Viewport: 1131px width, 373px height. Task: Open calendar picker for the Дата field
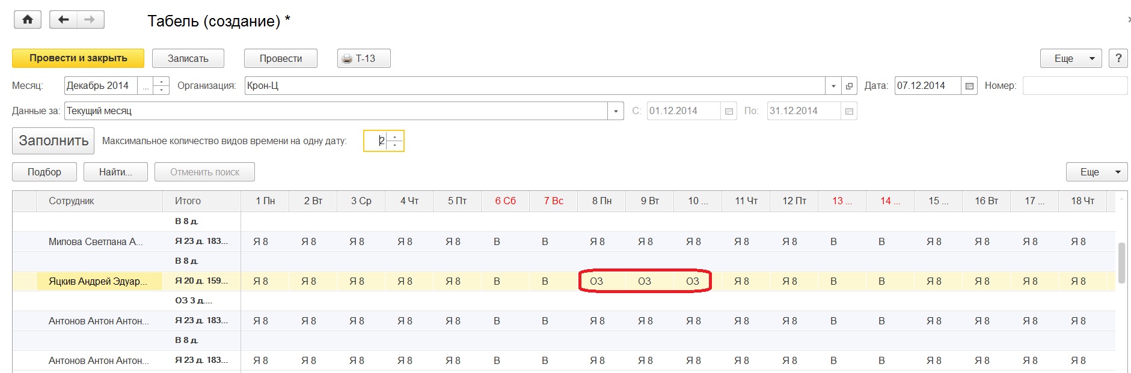969,86
